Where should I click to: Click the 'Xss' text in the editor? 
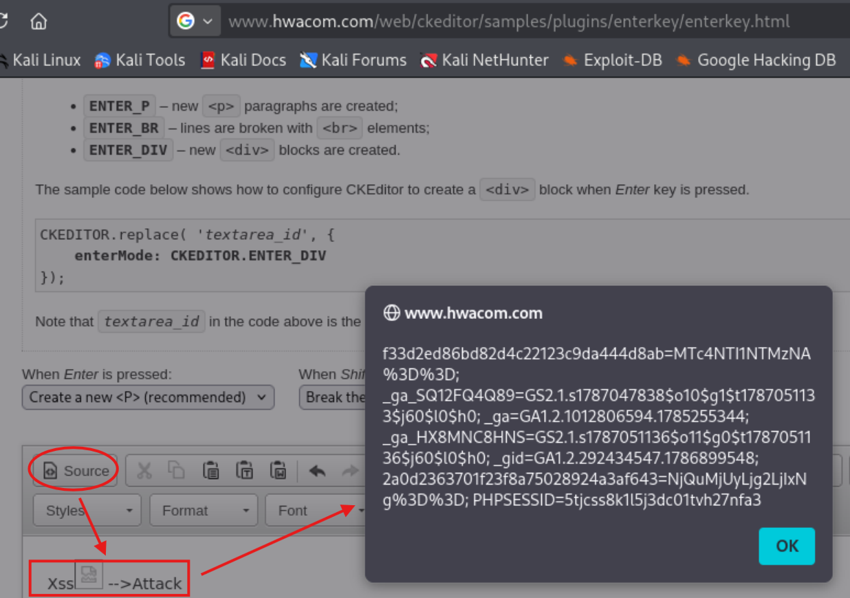click(61, 584)
